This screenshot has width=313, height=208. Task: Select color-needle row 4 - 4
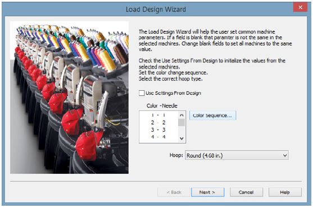[158, 137]
